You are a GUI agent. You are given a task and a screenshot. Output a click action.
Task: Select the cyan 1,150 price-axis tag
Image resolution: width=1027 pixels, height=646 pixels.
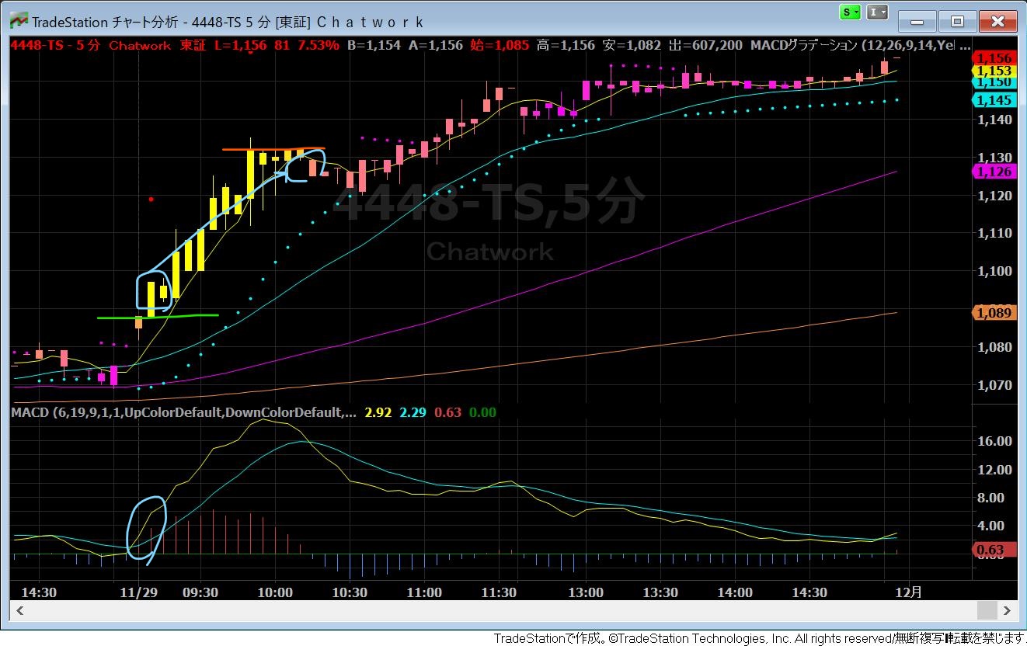coord(994,82)
